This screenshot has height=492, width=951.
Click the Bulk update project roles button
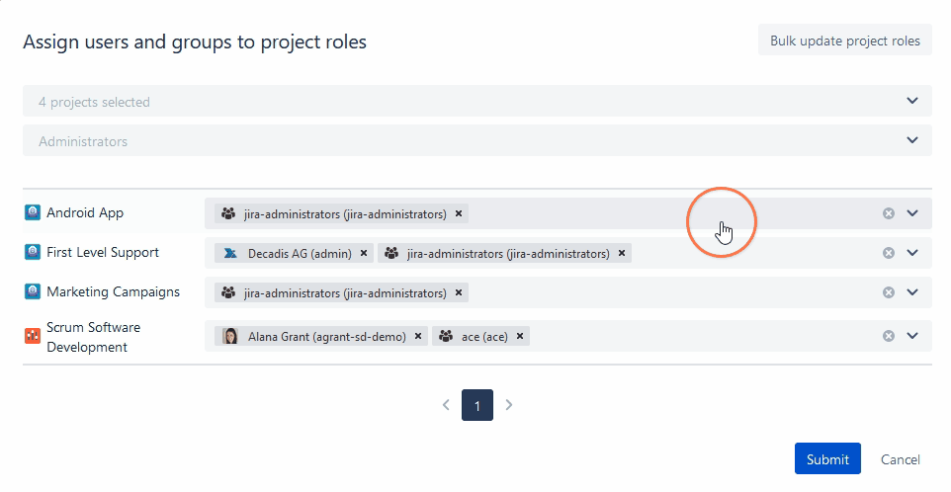(x=845, y=41)
